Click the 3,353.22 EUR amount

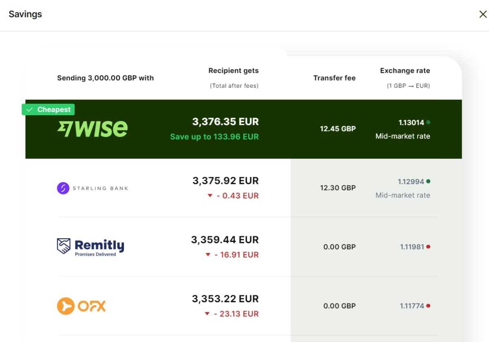click(225, 298)
